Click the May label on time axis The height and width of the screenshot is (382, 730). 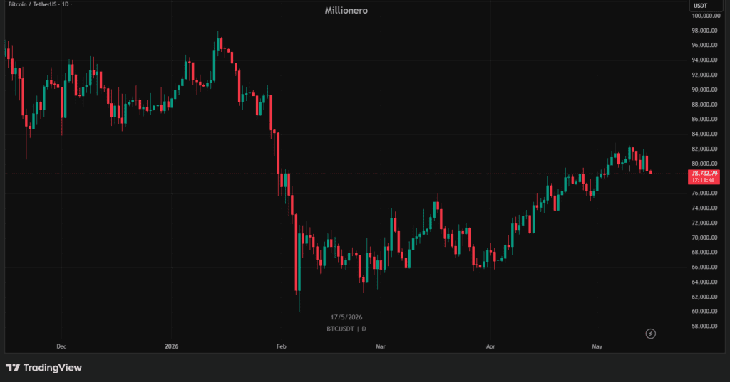(x=597, y=346)
